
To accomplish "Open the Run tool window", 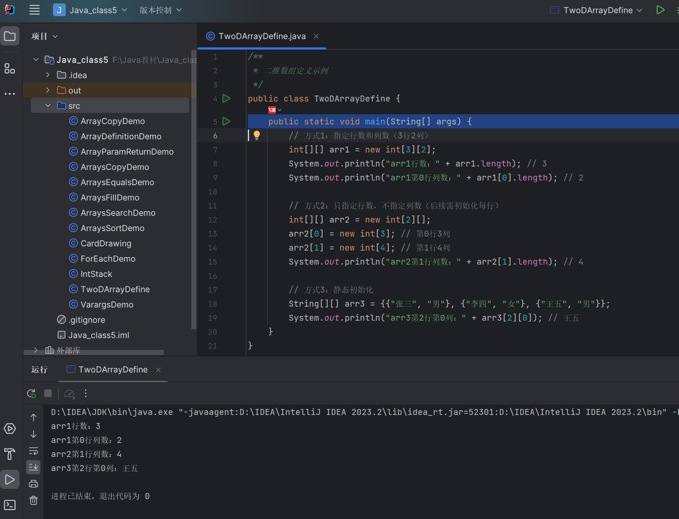I will point(10,480).
